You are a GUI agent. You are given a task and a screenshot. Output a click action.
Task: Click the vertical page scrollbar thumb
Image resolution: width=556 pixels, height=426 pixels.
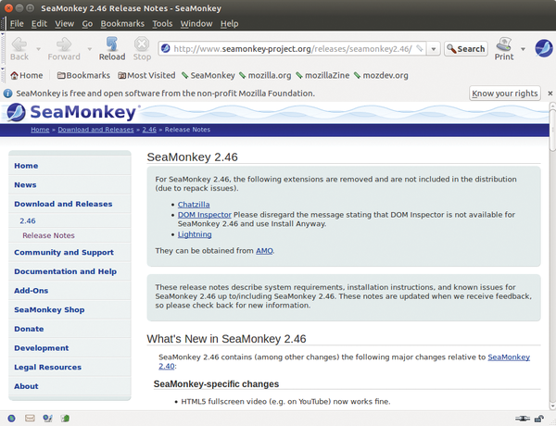pos(552,130)
